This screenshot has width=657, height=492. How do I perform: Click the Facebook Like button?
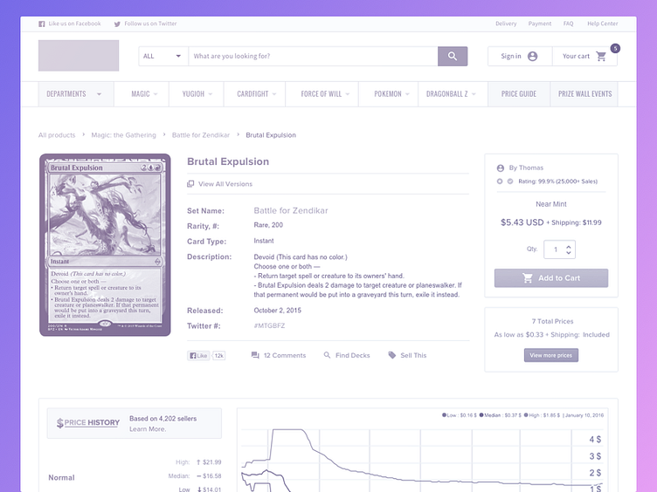pyautogui.click(x=198, y=356)
